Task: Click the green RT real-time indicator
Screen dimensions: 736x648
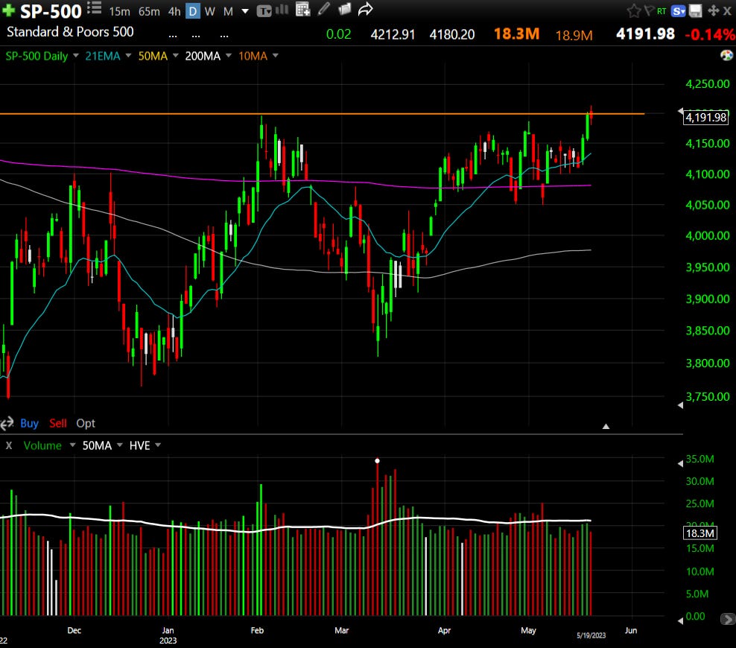Action: (662, 10)
